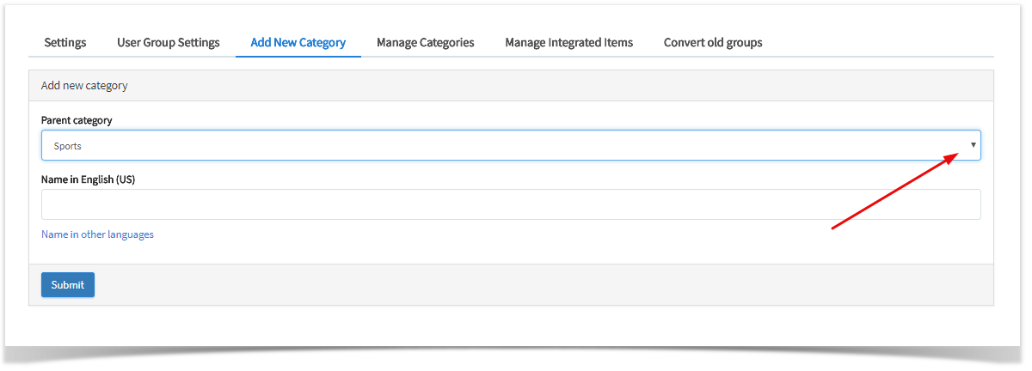Click the 'Name in English (US)' label

pyautogui.click(x=89, y=179)
